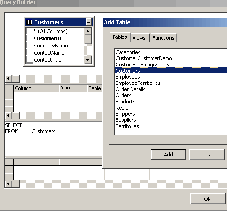The width and height of the screenshot is (227, 211).
Task: Select the Orders table
Action: coord(123,95)
